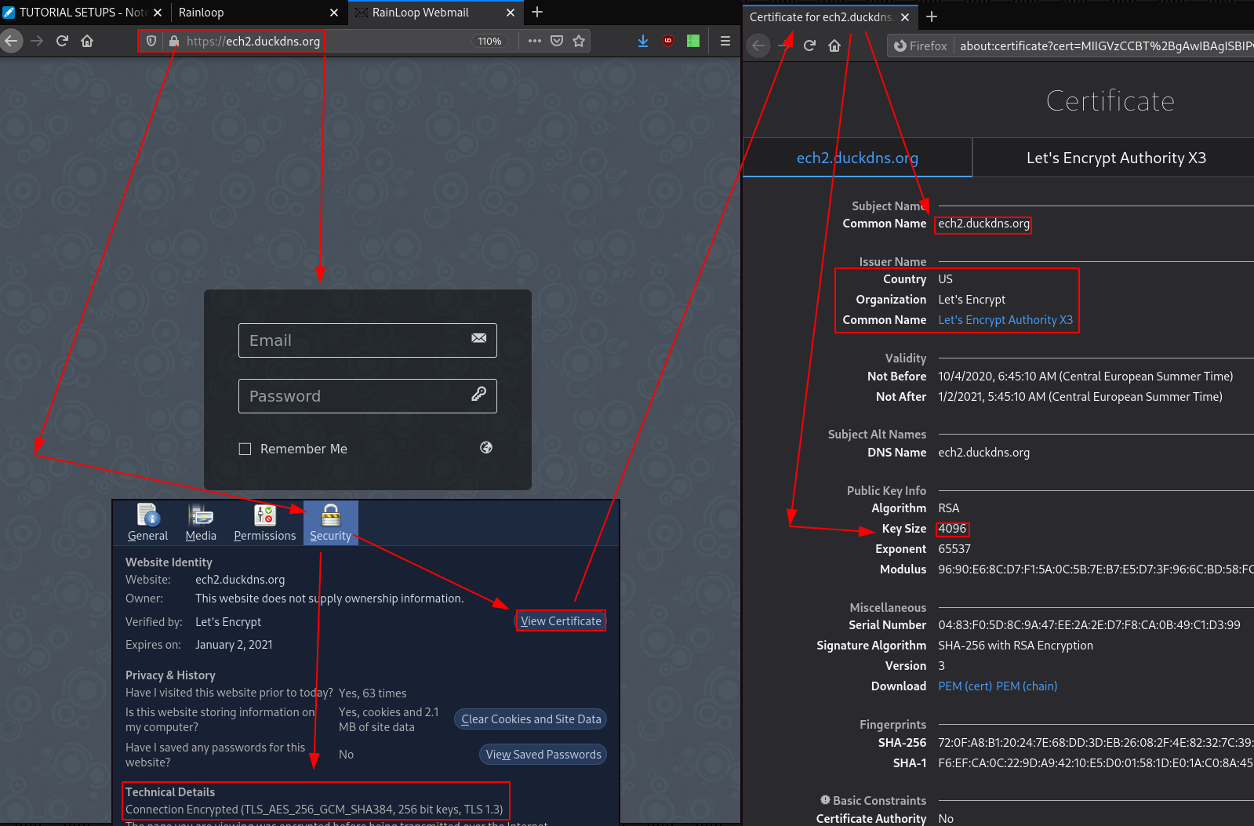The width and height of the screenshot is (1254, 826).
Task: Click the globe language icon on login form
Action: tap(486, 447)
